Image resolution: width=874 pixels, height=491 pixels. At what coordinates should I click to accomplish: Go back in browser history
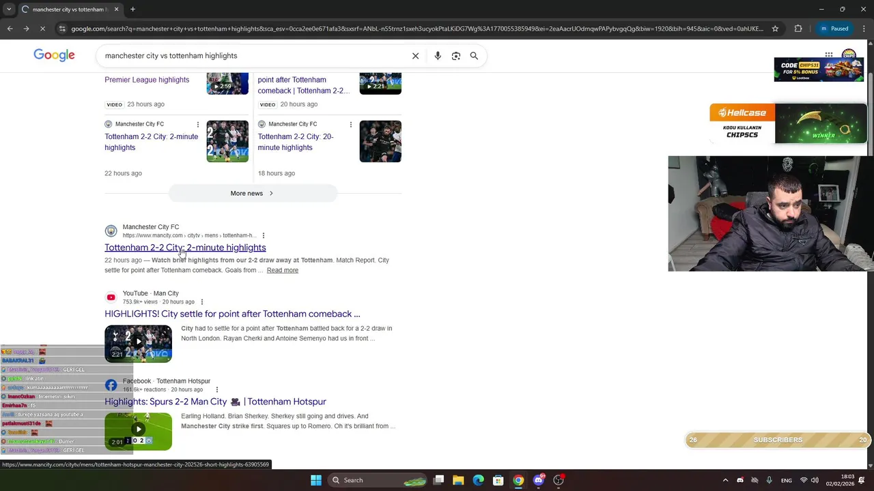[10, 29]
